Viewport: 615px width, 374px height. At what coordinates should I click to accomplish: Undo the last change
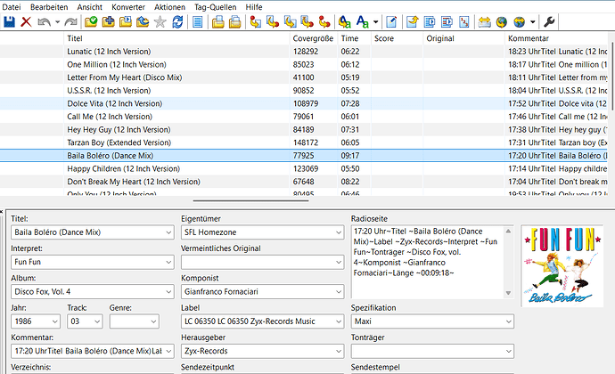click(x=44, y=22)
